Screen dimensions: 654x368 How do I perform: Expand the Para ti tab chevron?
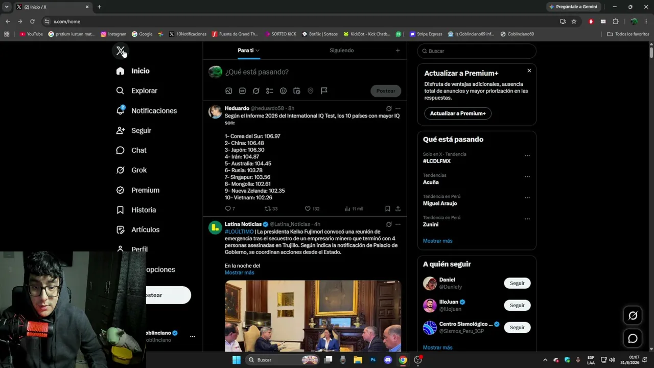[x=258, y=51]
